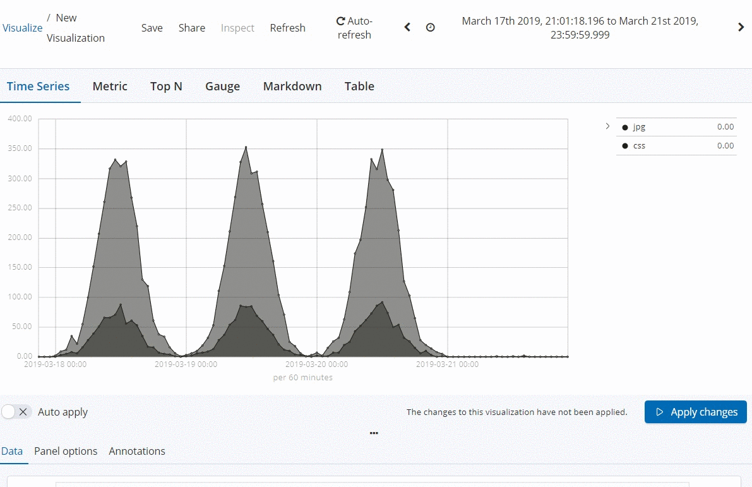This screenshot has height=487, width=752.
Task: Click the Inspect menu item
Action: (x=237, y=28)
